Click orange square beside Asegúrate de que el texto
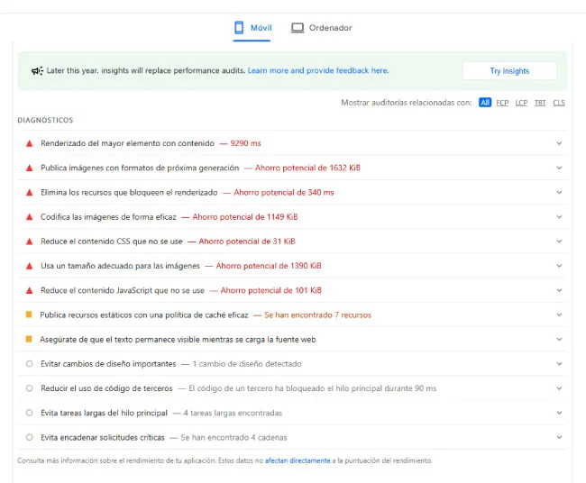Image resolution: width=586 pixels, height=483 pixels. pos(29,339)
